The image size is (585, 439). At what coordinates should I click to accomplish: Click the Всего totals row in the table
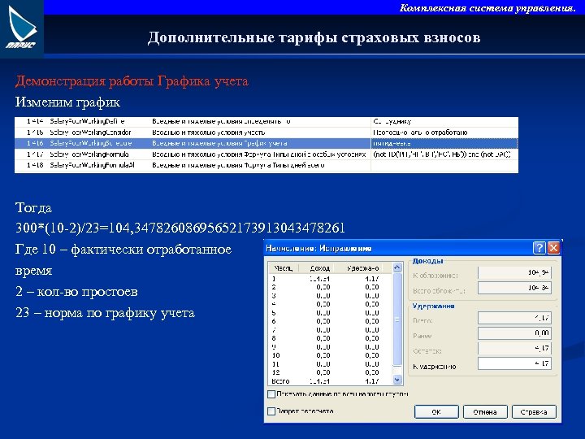330,381
